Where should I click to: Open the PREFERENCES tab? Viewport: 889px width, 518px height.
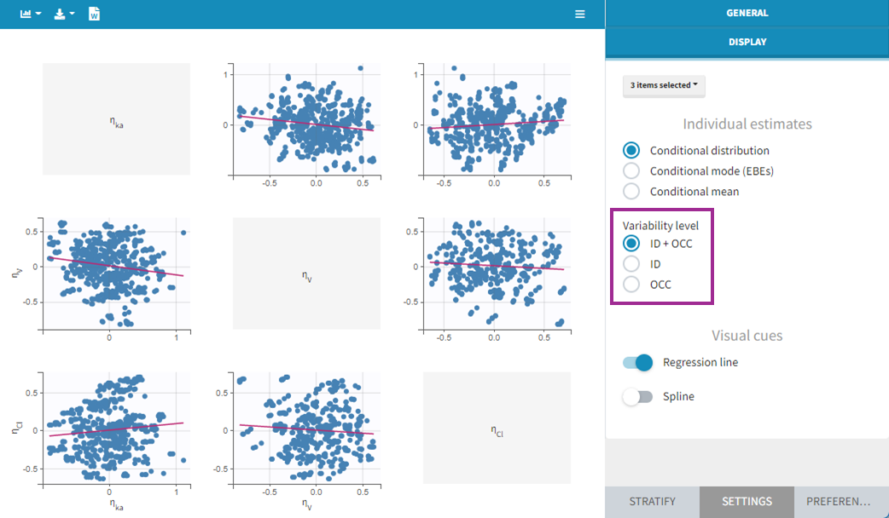(x=841, y=502)
